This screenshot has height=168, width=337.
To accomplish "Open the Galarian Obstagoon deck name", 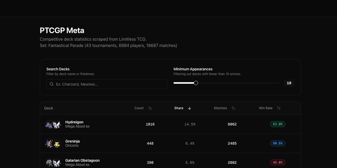I will (82, 160).
